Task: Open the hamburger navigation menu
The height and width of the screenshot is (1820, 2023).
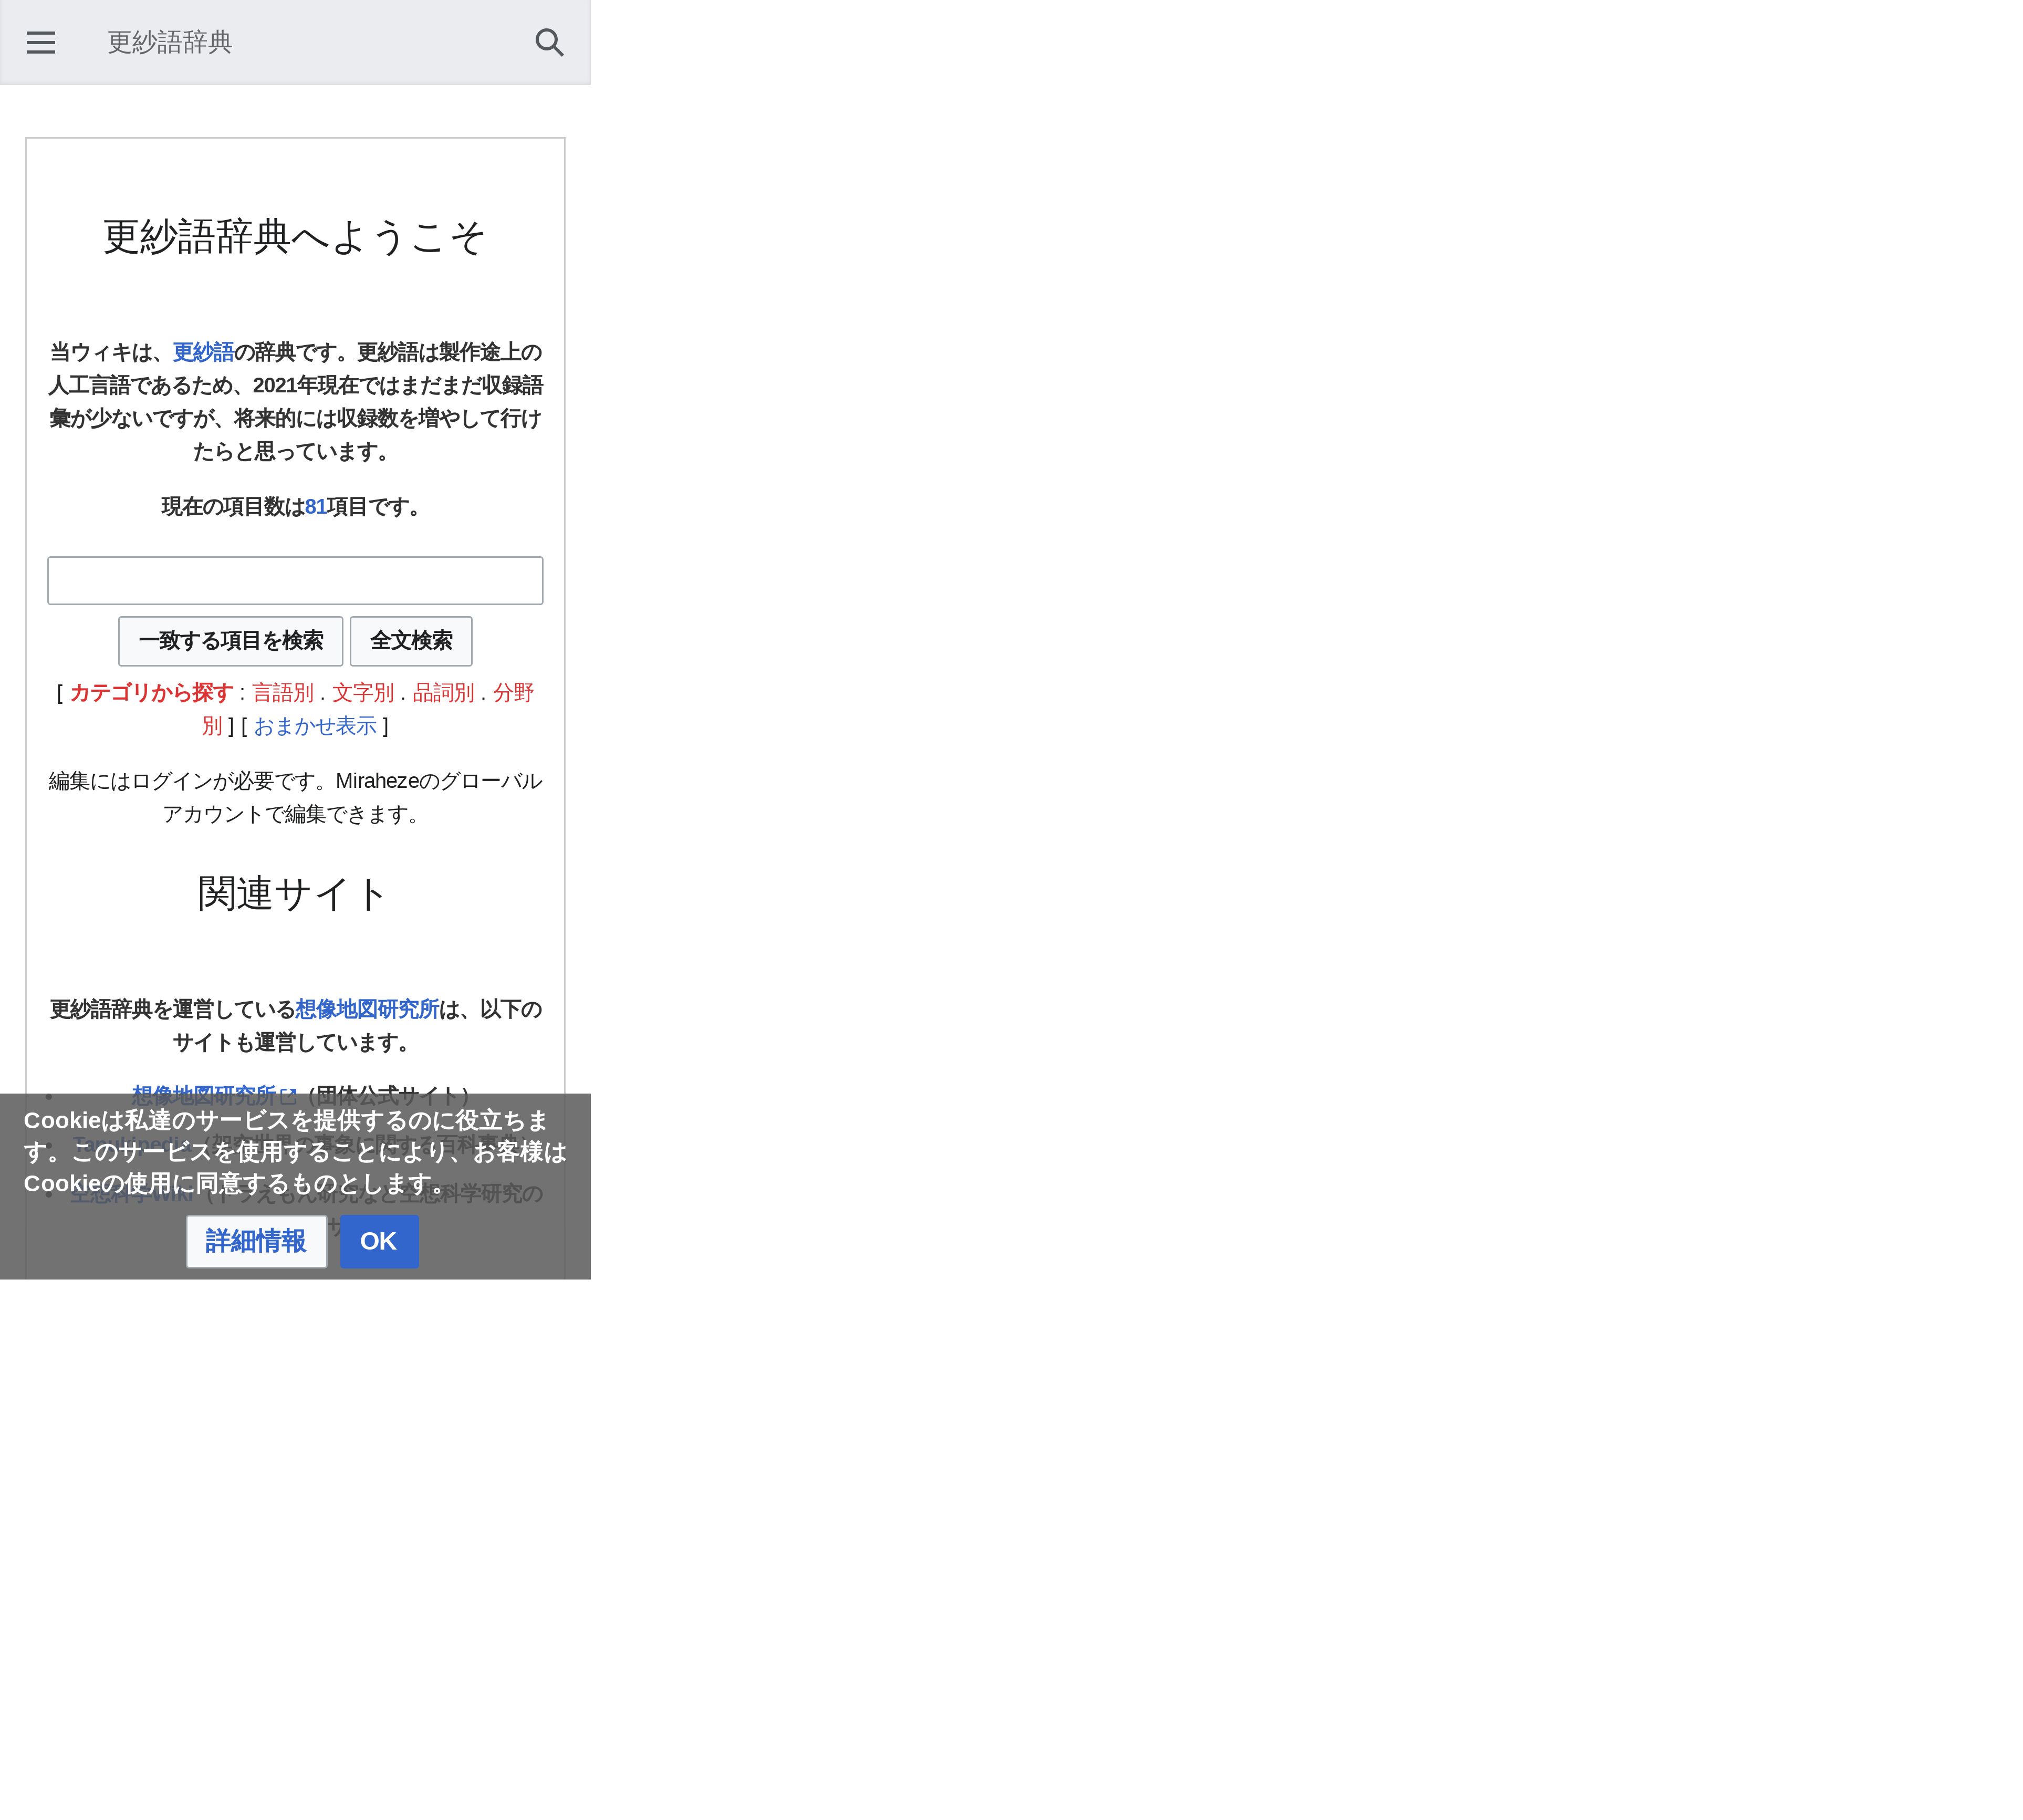Action: [x=41, y=42]
